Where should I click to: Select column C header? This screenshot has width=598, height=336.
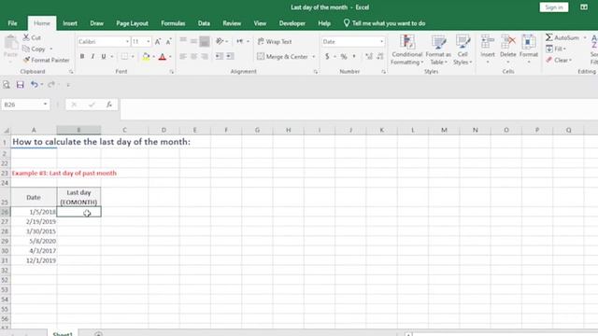click(x=124, y=130)
